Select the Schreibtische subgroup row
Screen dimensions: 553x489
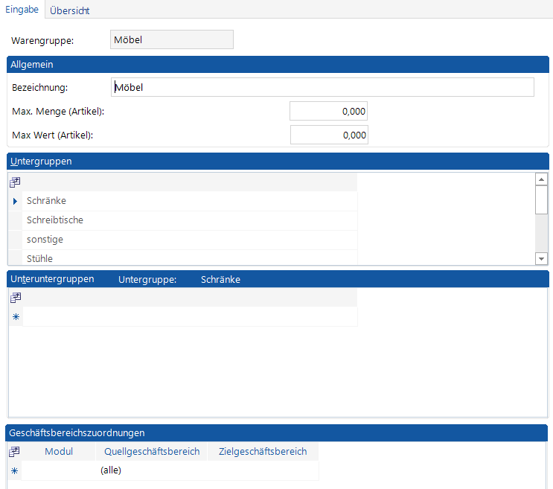(190, 220)
